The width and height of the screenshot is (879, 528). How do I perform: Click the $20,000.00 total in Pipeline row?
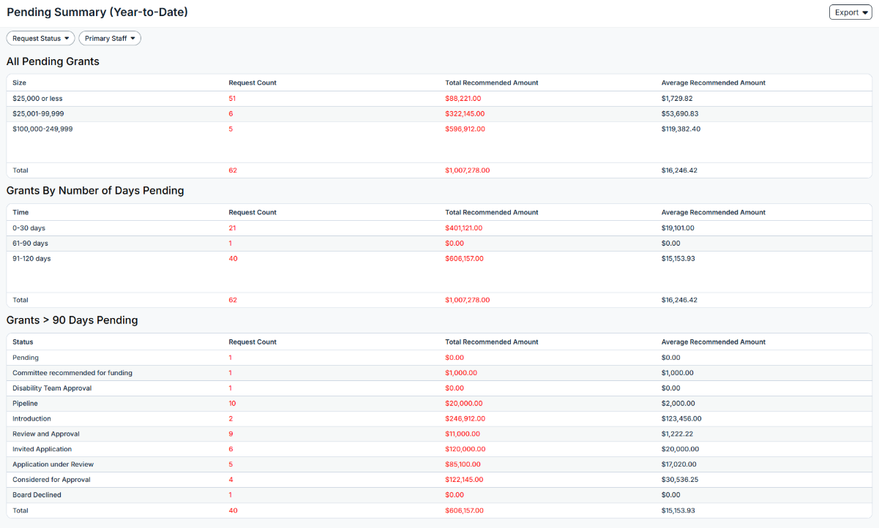pos(463,404)
